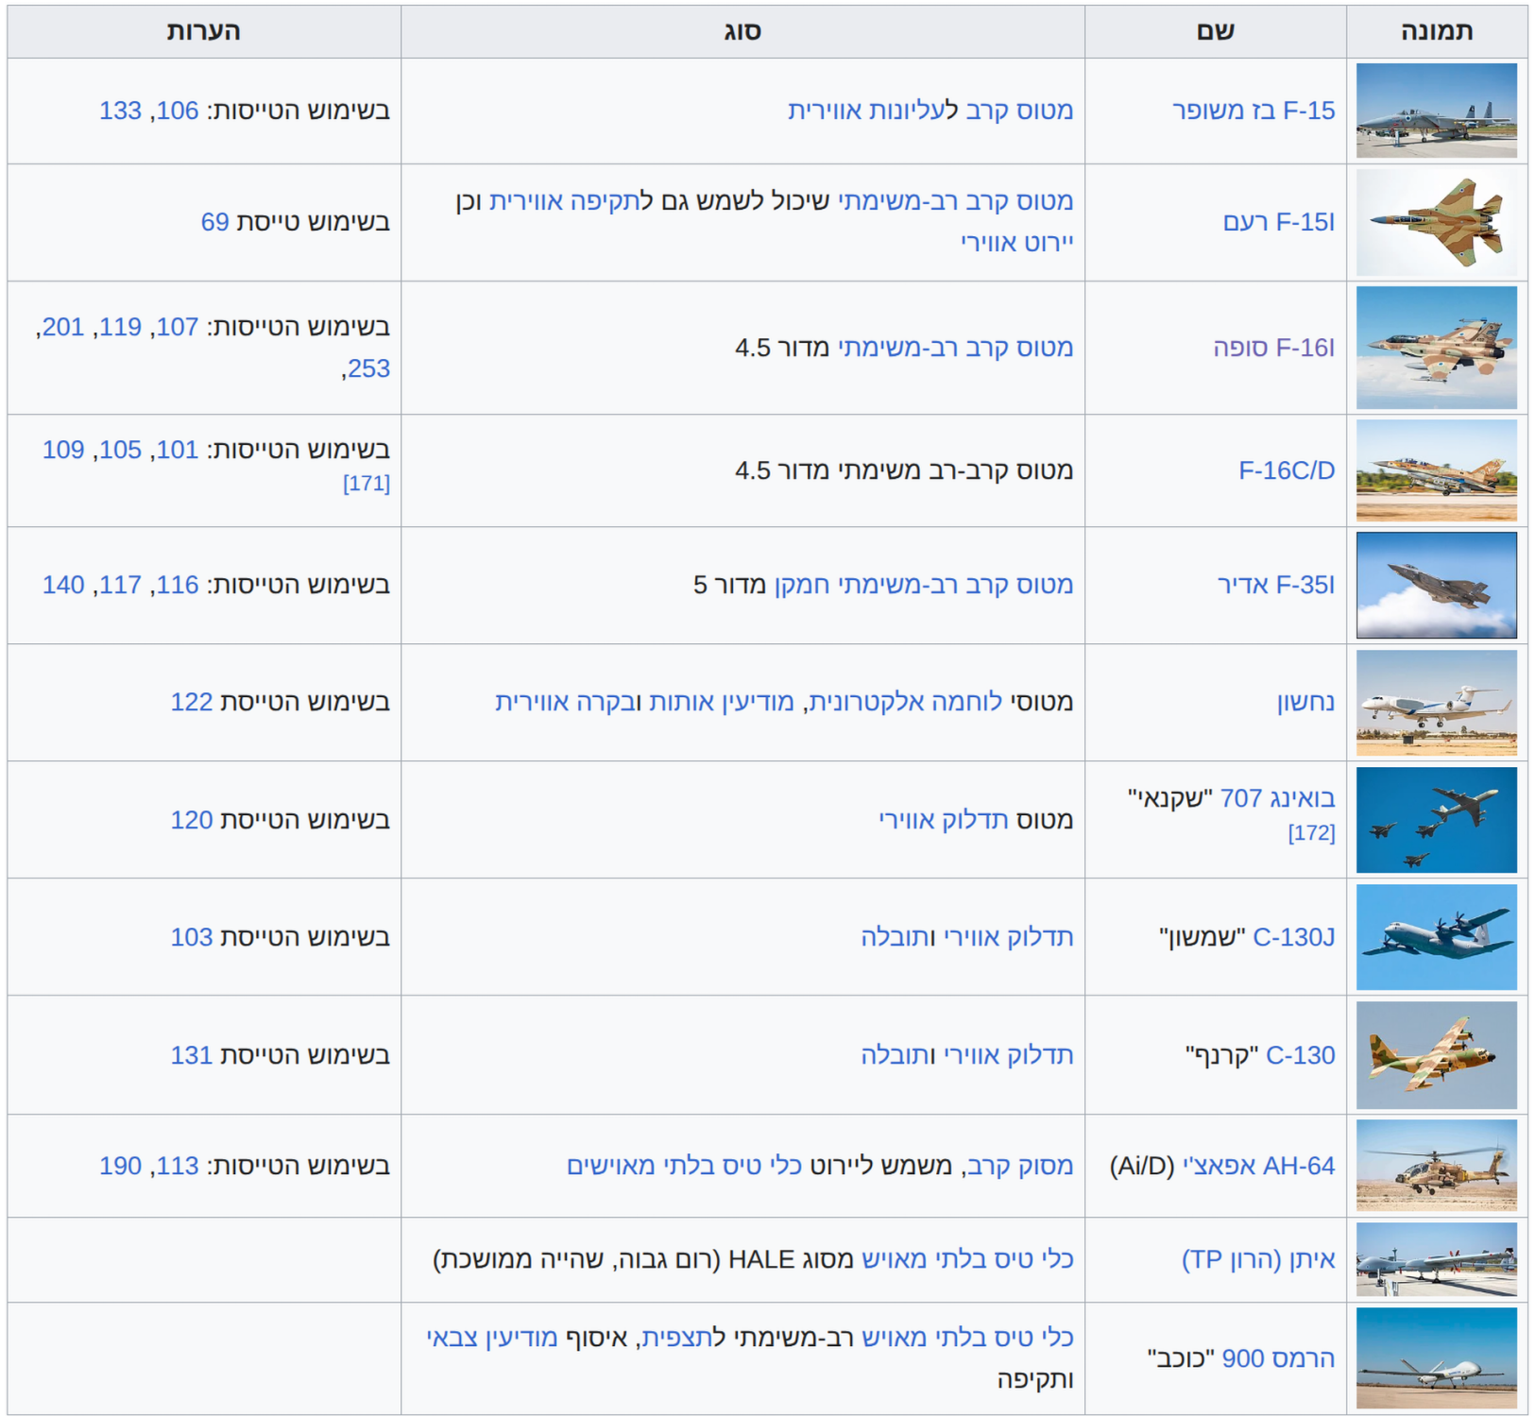The width and height of the screenshot is (1535, 1416).
Task: Open squadron 253 link
Action: coord(368,368)
